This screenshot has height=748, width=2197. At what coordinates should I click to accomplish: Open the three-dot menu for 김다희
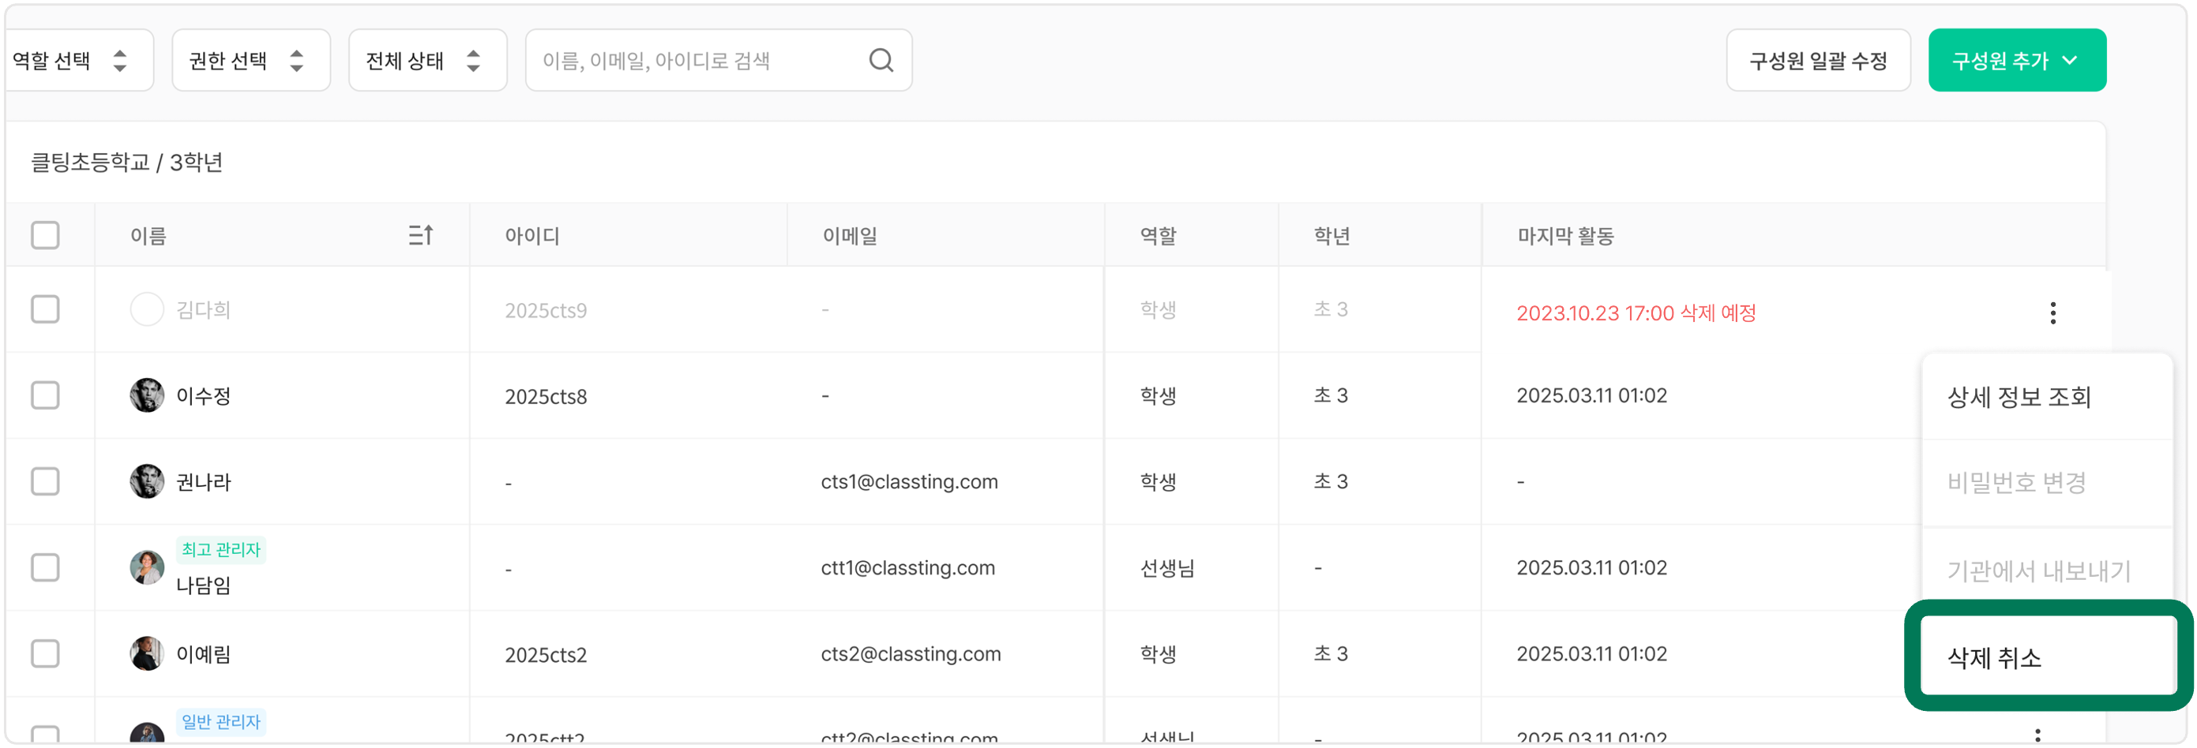(2052, 312)
